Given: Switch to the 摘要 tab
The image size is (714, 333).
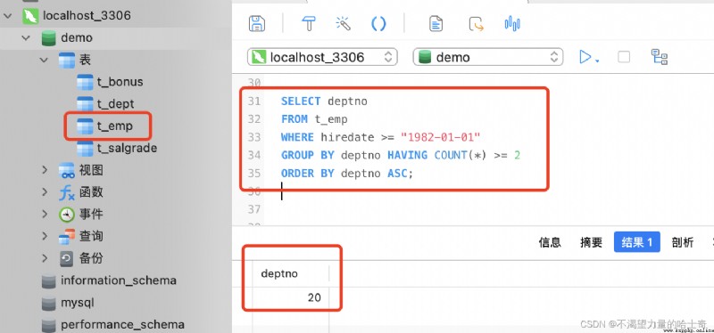Looking at the screenshot, I should click(592, 242).
